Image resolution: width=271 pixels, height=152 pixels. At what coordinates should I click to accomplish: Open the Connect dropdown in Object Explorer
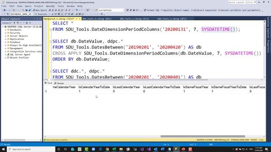tap(7, 23)
